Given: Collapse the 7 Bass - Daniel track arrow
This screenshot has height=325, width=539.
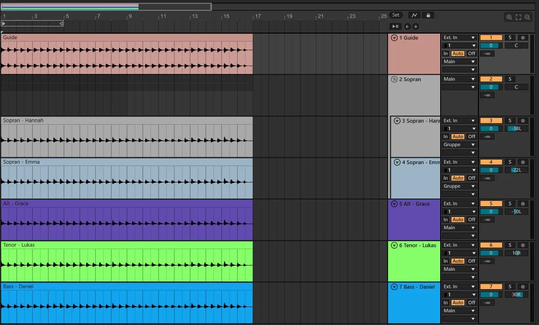Looking at the screenshot, I should click(394, 287).
